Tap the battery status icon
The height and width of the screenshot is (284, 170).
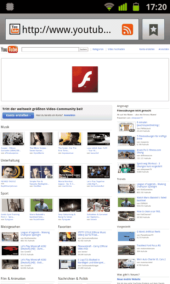pyautogui.click(x=136, y=7)
